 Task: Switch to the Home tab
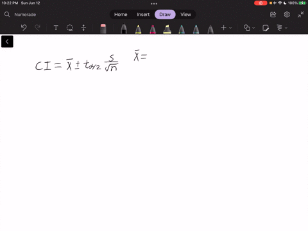(x=121, y=15)
